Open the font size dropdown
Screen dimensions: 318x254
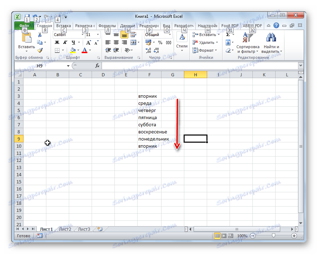coord(98,35)
